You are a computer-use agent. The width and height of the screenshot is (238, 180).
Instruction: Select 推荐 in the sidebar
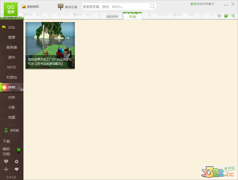click(x=12, y=37)
